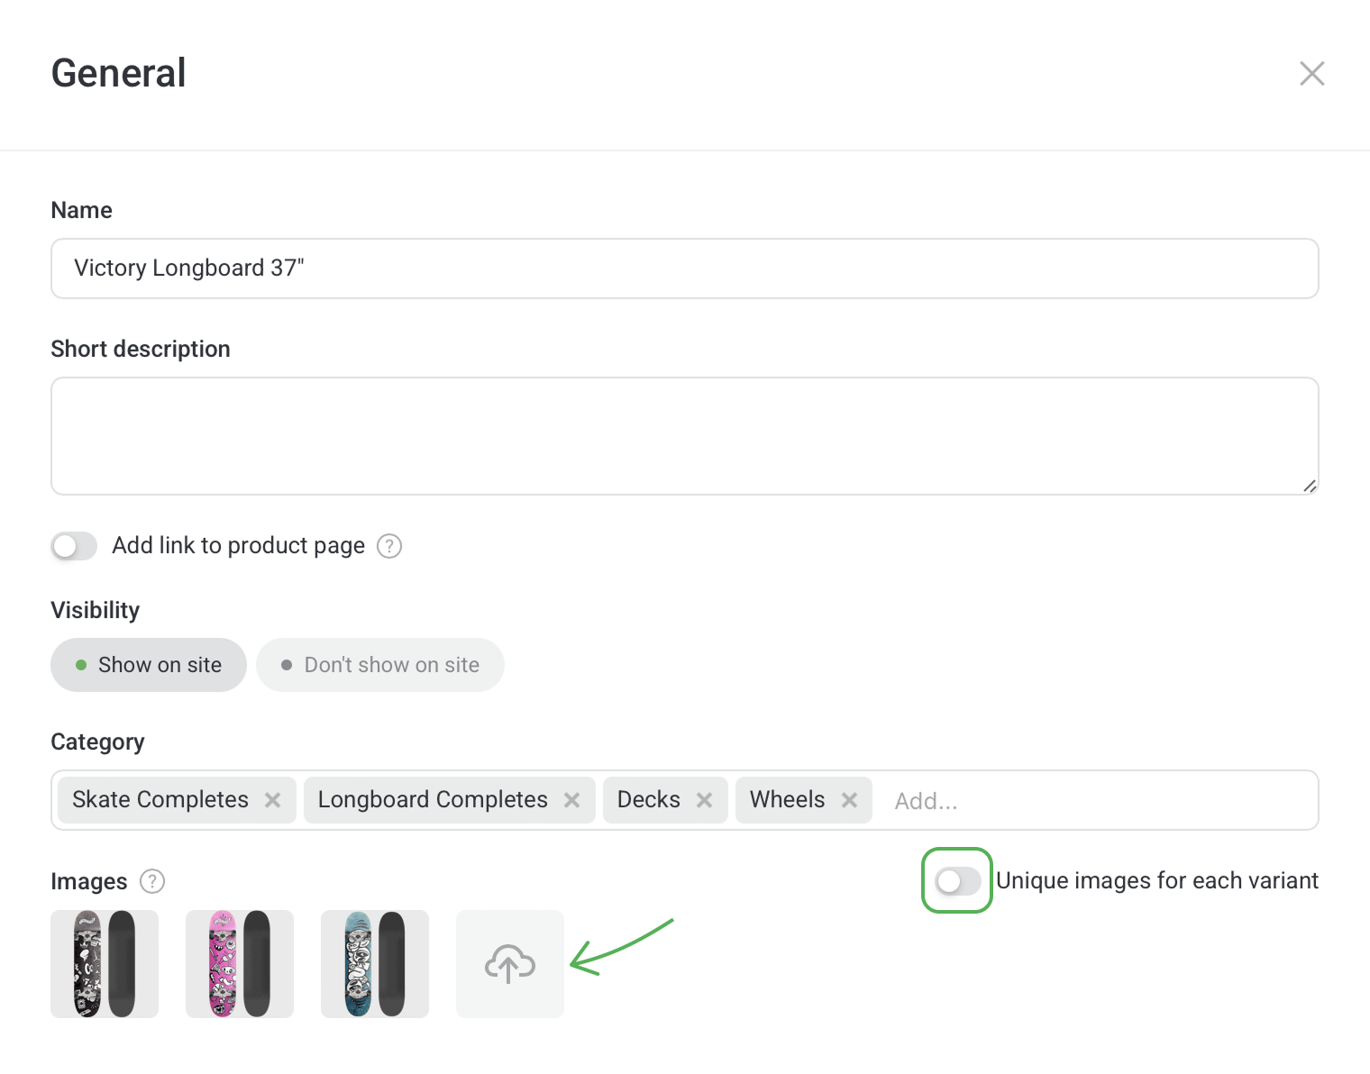
Task: Select the black and white skateboard thumbnail
Action: click(105, 964)
